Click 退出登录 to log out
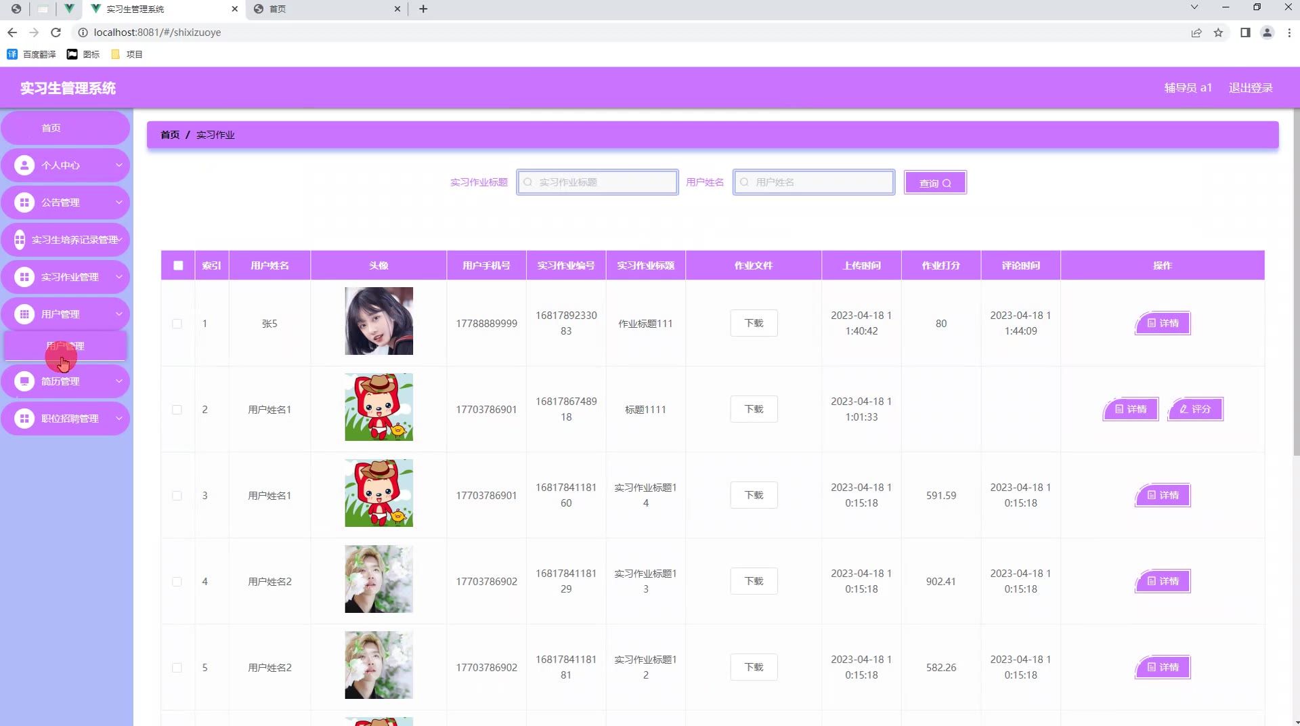This screenshot has height=726, width=1300. click(x=1251, y=88)
